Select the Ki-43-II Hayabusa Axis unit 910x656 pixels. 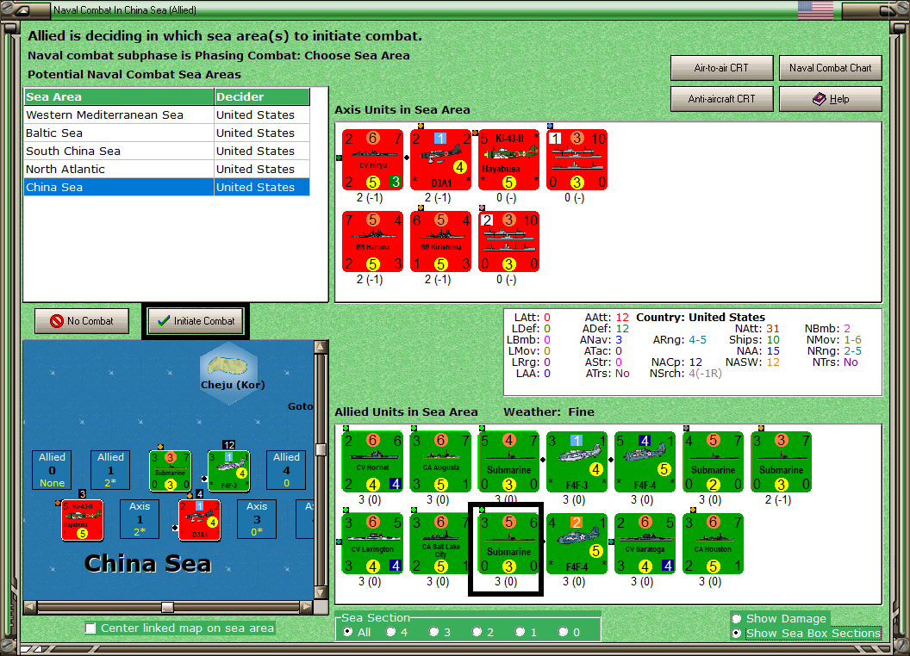tap(509, 159)
